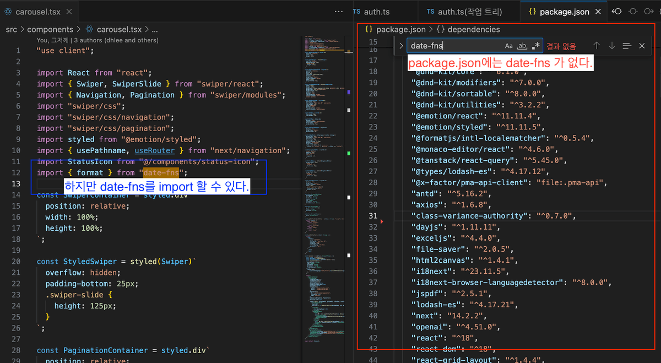Close the find widget
661x363 pixels.
(x=642, y=46)
